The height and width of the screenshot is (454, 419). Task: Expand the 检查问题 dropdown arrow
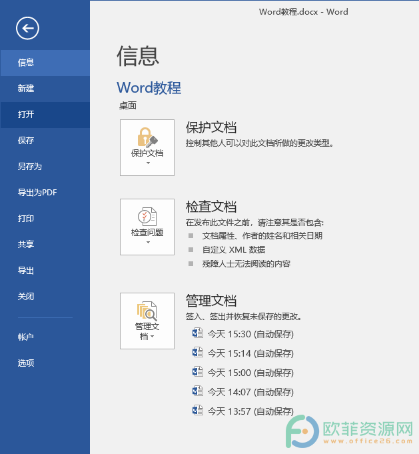(148, 243)
